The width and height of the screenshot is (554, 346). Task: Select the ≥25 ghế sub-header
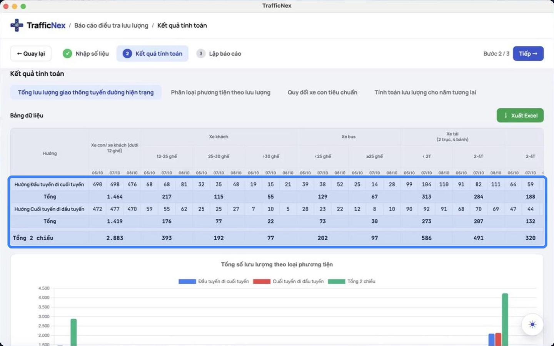[x=374, y=156]
